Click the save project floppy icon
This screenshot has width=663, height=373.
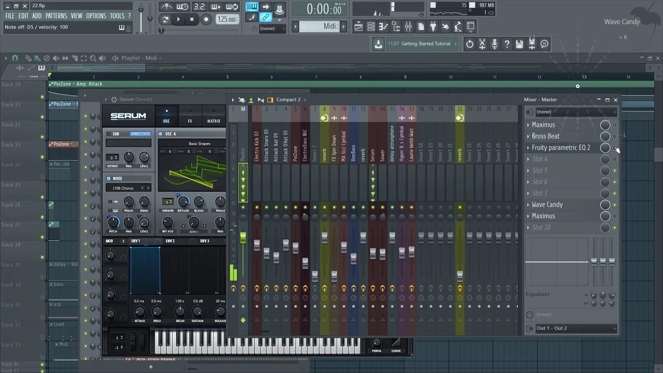[519, 44]
